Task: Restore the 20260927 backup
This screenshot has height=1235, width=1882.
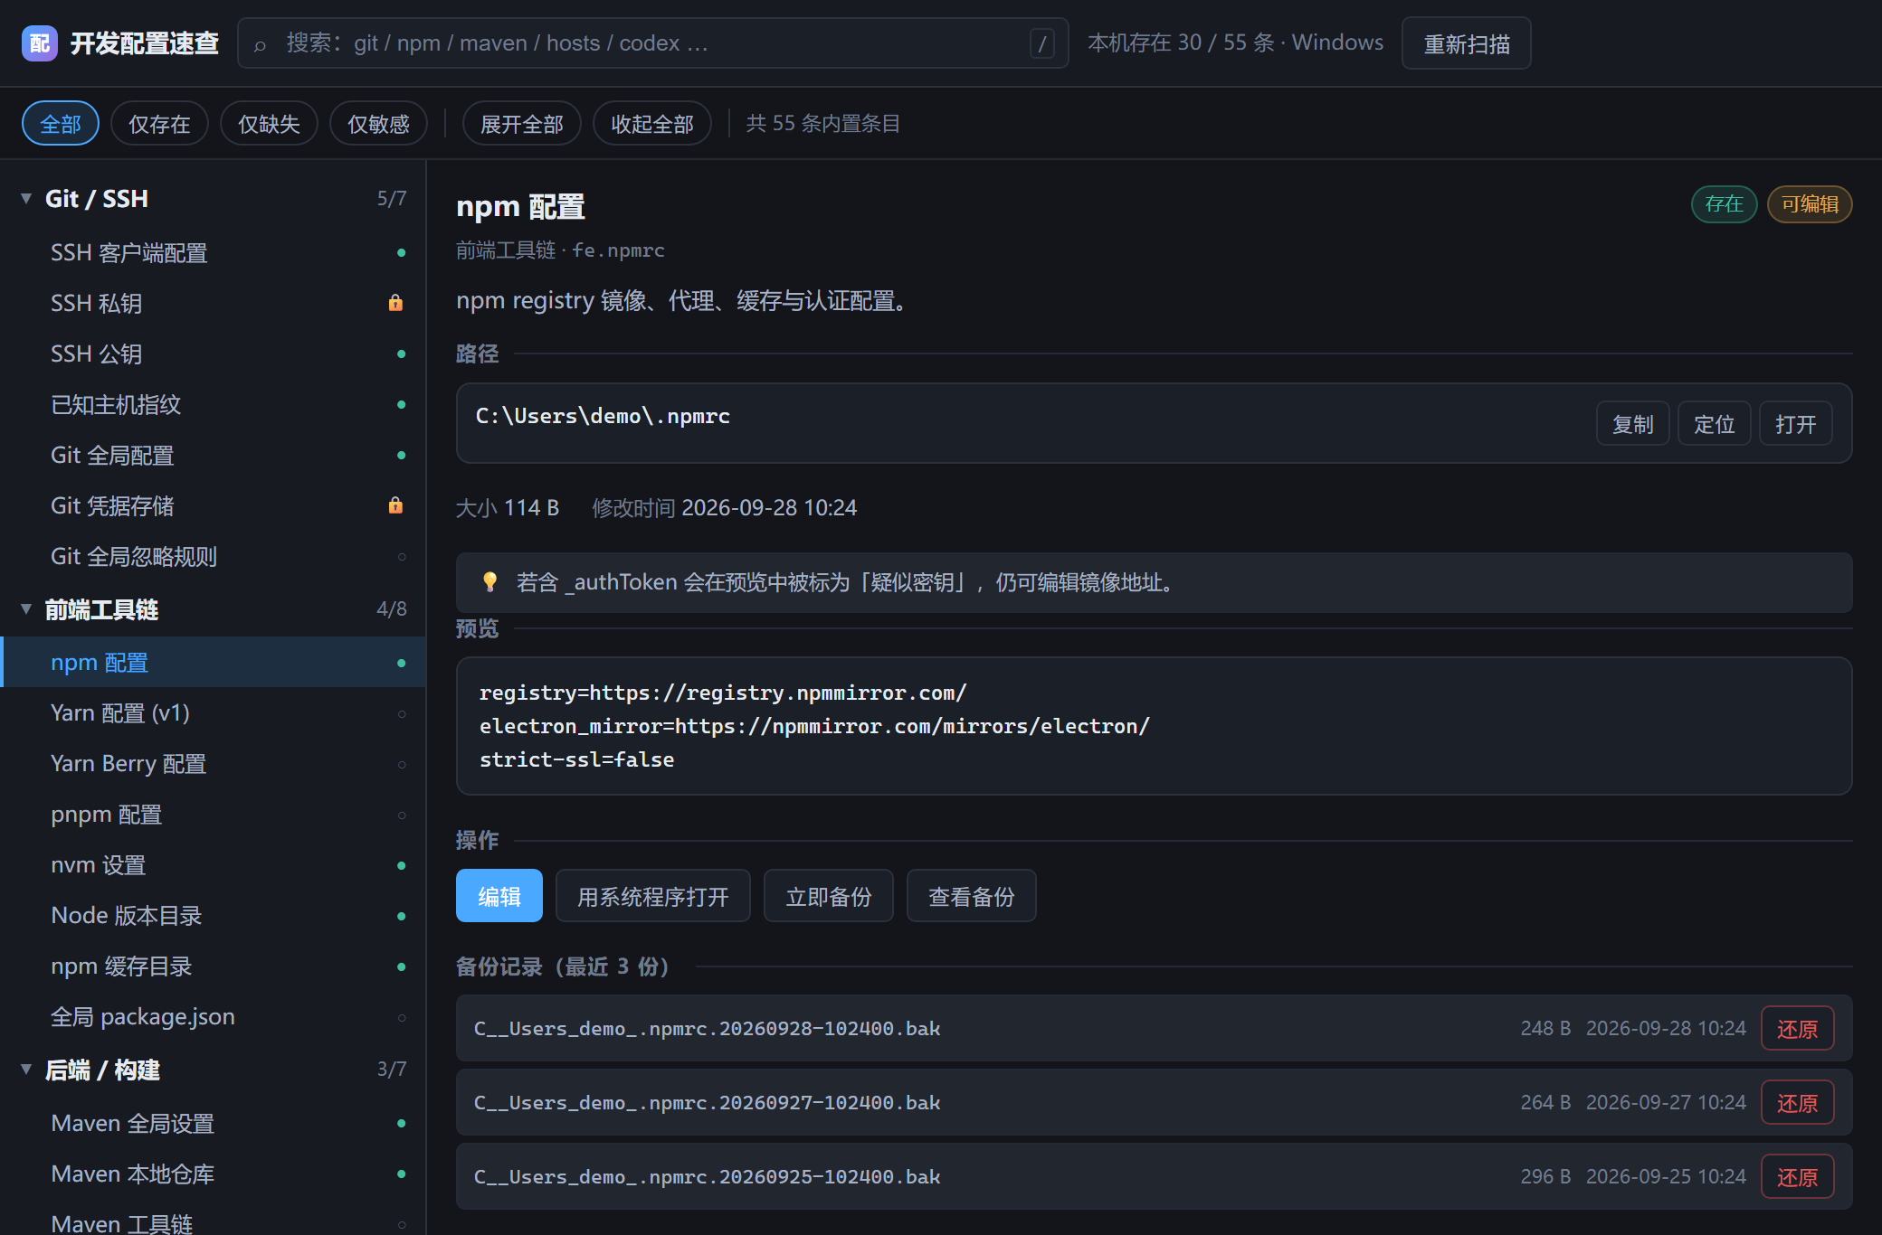Action: tap(1798, 1103)
